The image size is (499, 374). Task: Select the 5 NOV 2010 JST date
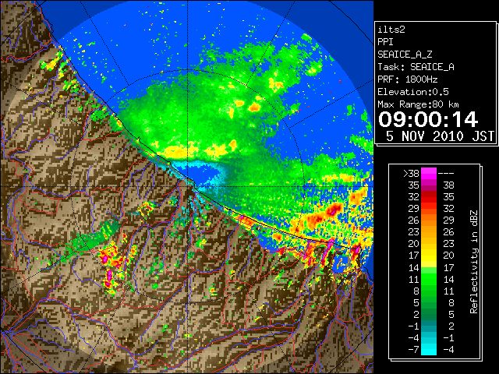[x=440, y=136]
